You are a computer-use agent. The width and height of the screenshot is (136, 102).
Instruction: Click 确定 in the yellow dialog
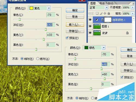75,10
